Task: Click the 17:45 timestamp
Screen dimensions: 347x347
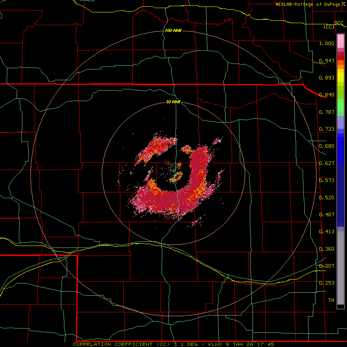Action: click(264, 344)
